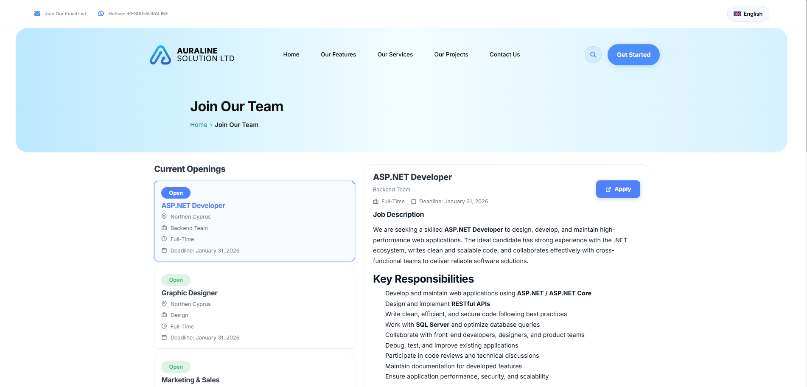Click location pin icon under ASP.NET Developer
This screenshot has height=387, width=807.
(x=164, y=216)
